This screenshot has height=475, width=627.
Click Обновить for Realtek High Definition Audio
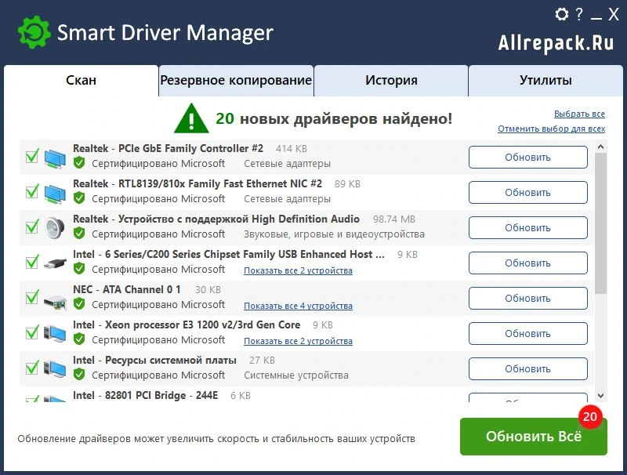(x=527, y=227)
